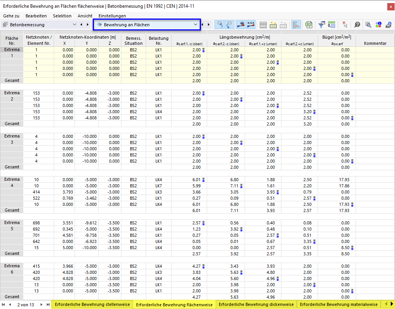Switch to Erforderliche Bewehrung dickenweise tab
395x309 pixels.
click(x=256, y=304)
